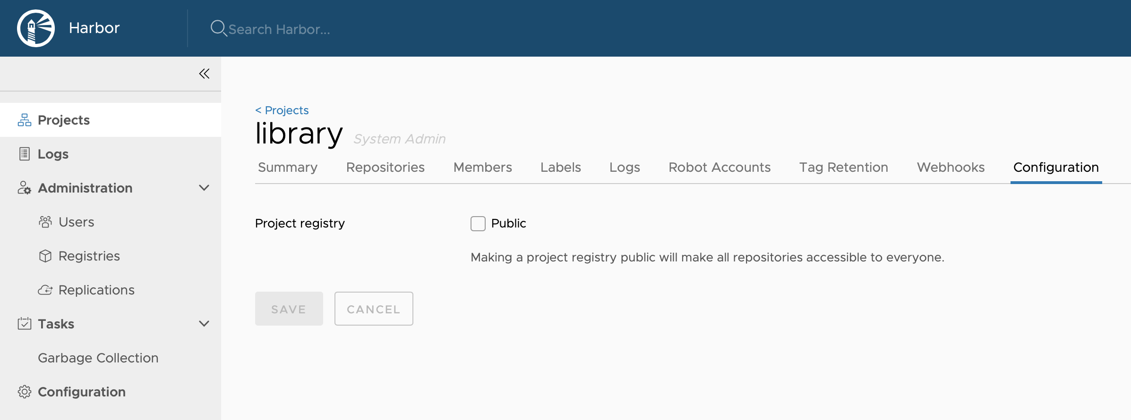The width and height of the screenshot is (1131, 420).
Task: Open Garbage Collection from the sidebar
Action: click(x=98, y=358)
